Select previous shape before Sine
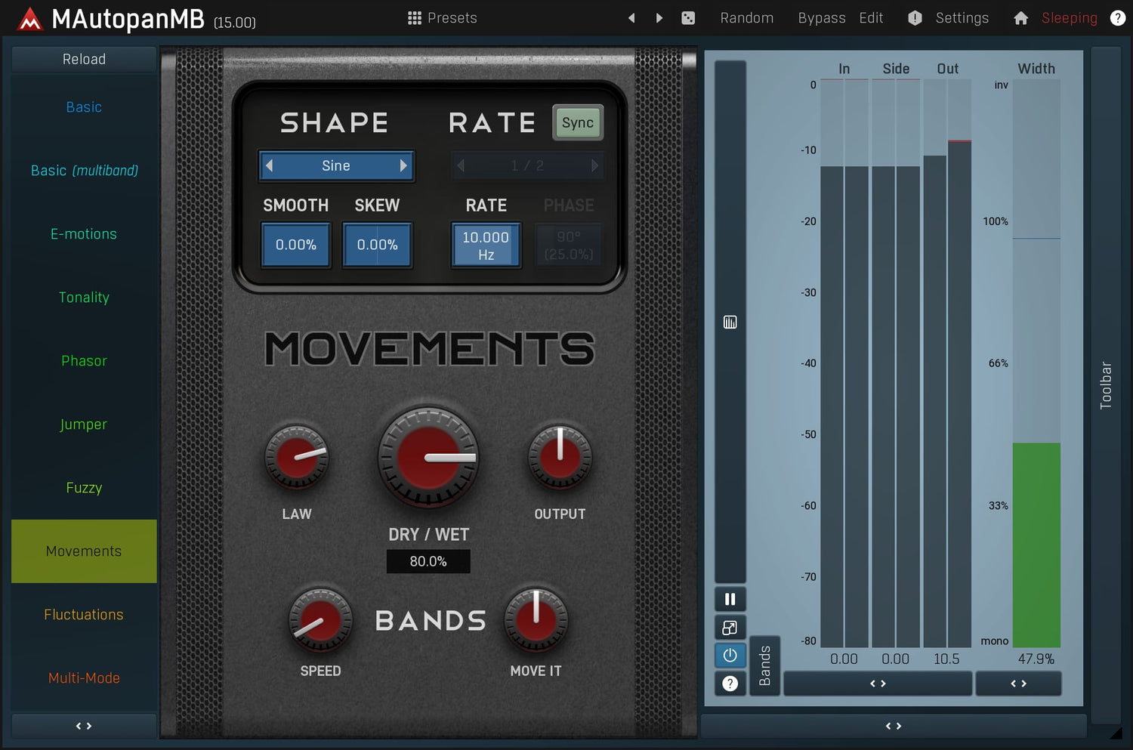This screenshot has height=750, width=1133. [x=270, y=166]
